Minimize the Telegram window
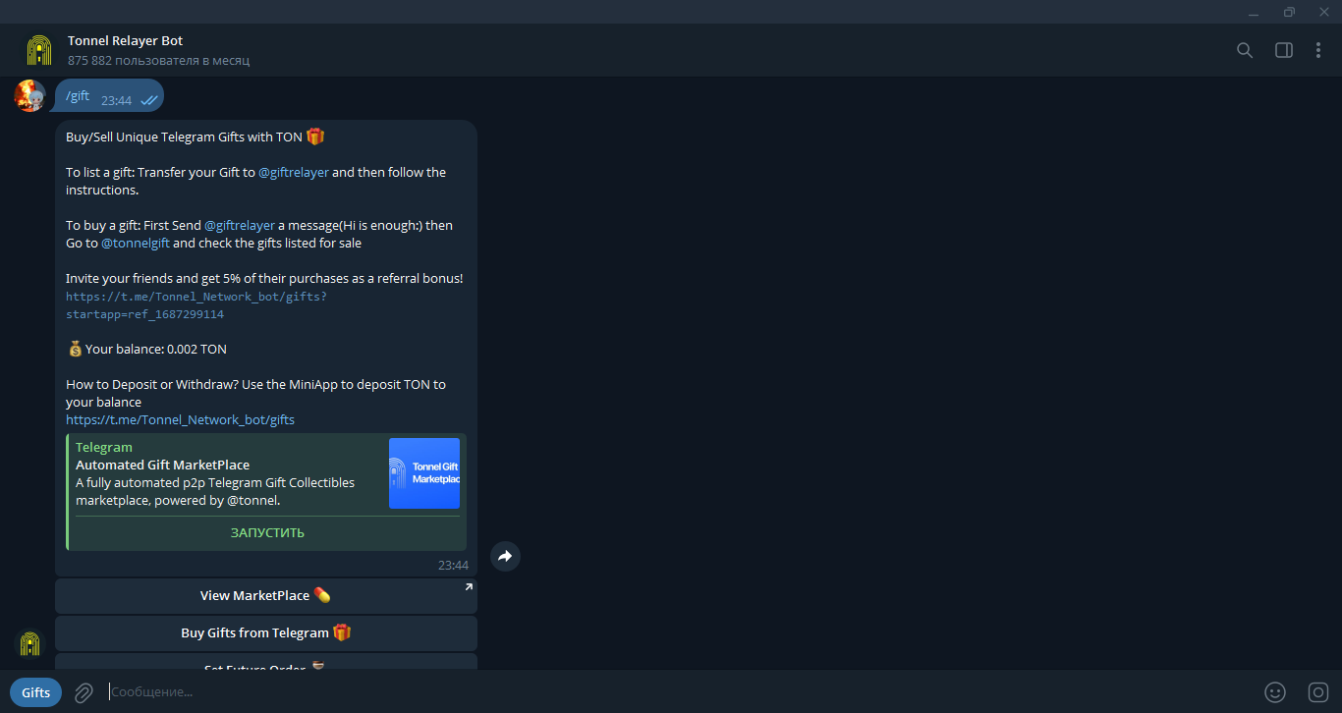Image resolution: width=1342 pixels, height=713 pixels. (1254, 12)
